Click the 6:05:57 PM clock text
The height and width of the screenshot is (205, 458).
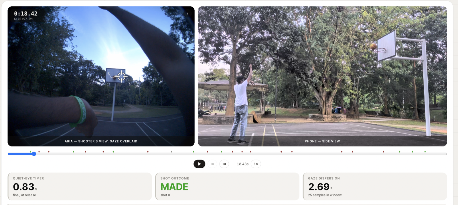click(23, 19)
